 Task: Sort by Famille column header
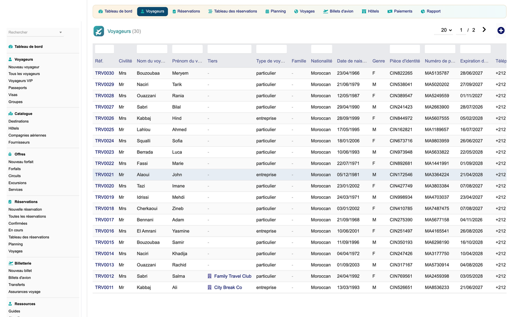299,61
